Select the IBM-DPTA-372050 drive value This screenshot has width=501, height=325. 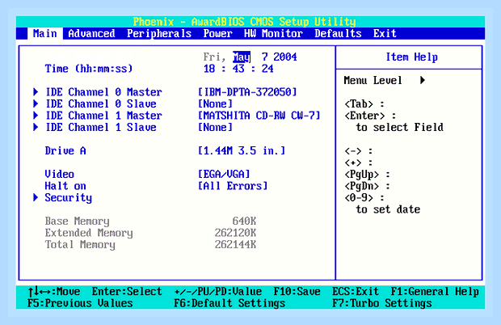(x=247, y=92)
